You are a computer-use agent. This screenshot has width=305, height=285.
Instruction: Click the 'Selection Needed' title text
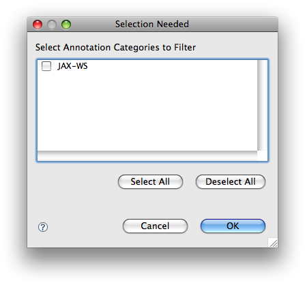pyautogui.click(x=152, y=24)
